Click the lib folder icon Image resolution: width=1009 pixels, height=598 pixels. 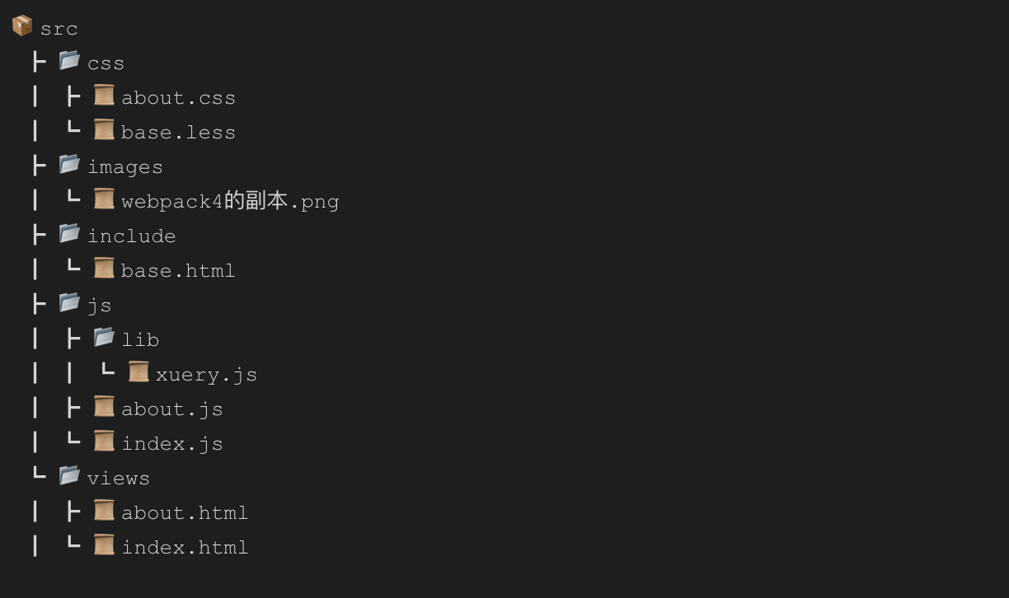click(104, 338)
